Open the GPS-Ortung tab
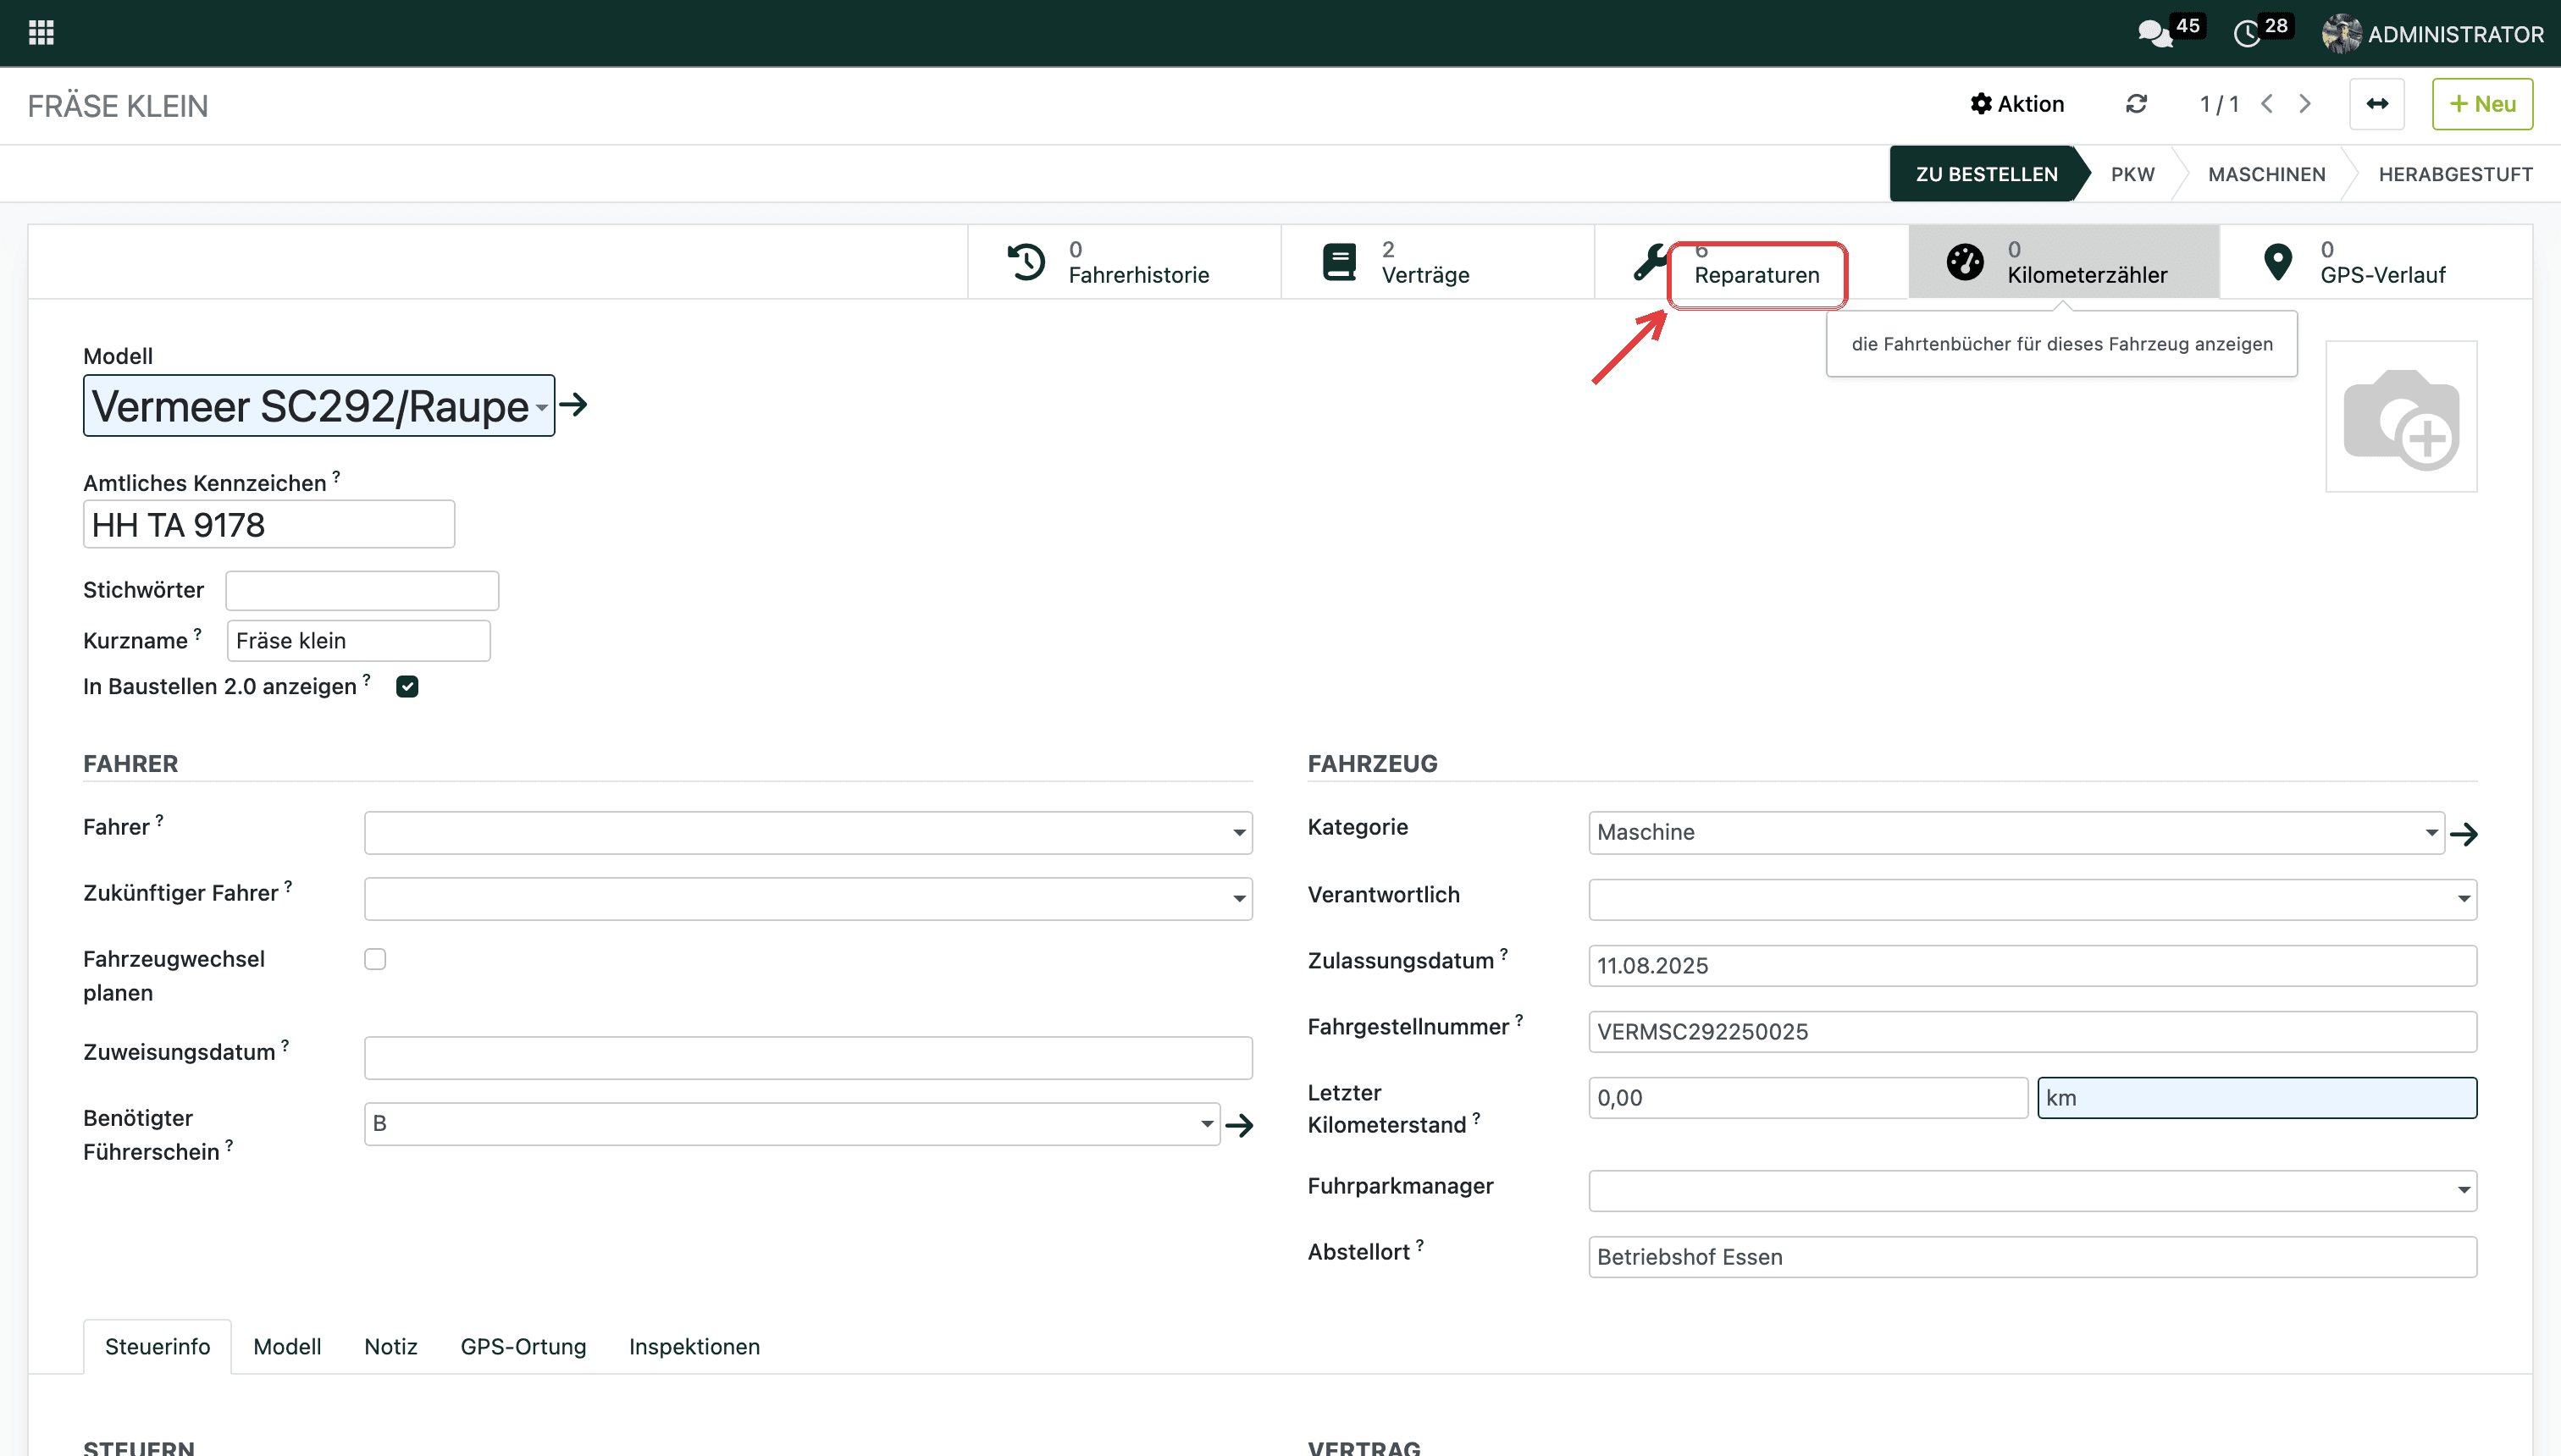2561x1456 pixels. coord(523,1347)
